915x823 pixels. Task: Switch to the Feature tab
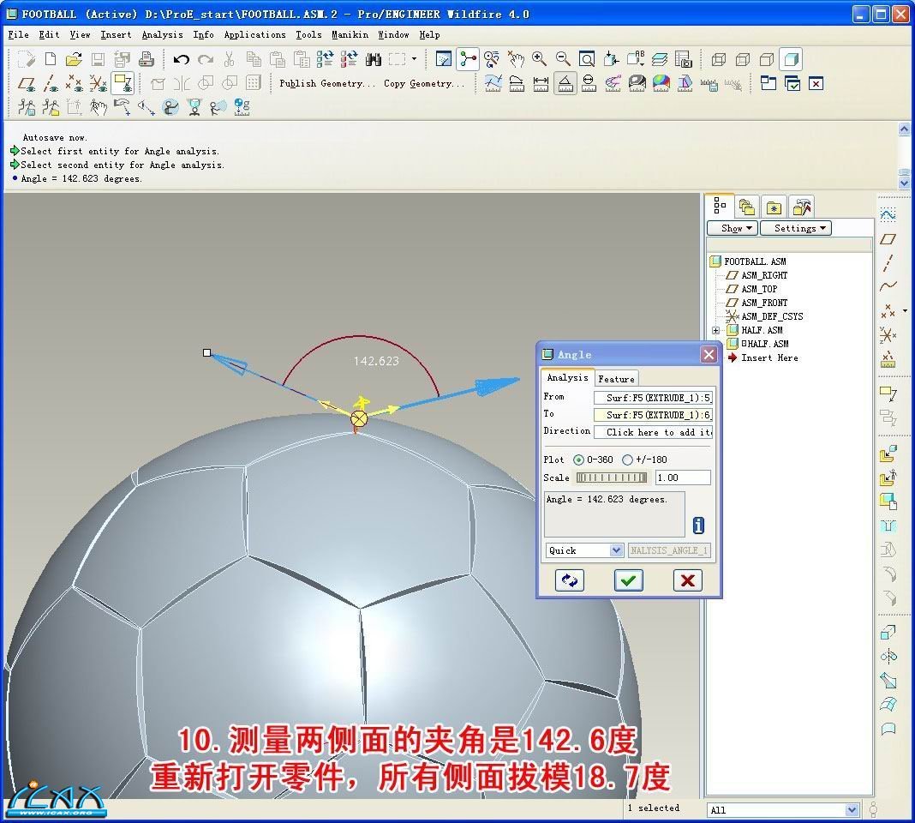click(616, 379)
